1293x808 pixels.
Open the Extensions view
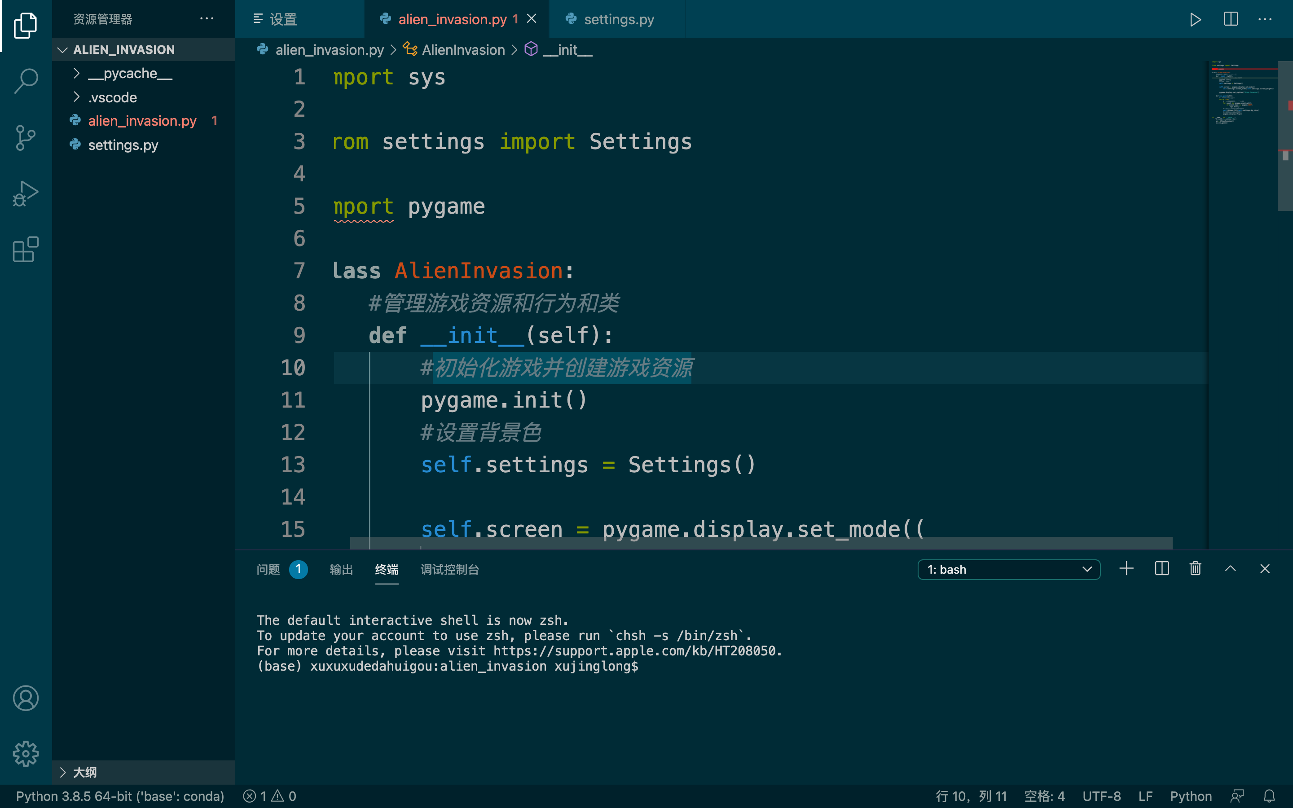pos(26,250)
